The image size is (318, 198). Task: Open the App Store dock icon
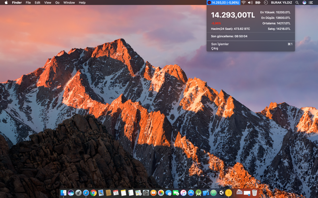pyautogui.click(x=191, y=193)
